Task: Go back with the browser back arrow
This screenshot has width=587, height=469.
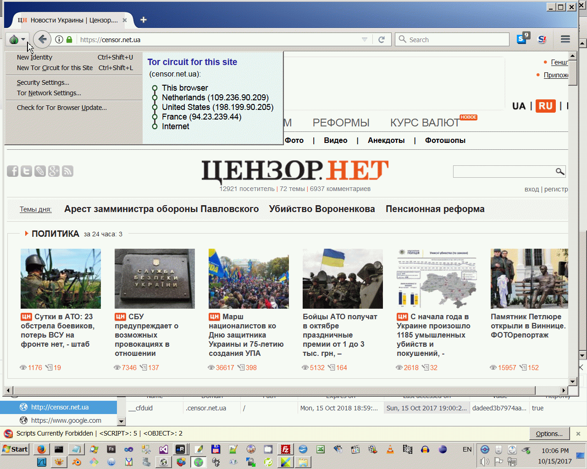Action: pos(42,39)
